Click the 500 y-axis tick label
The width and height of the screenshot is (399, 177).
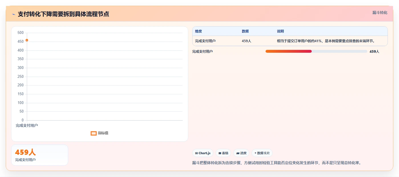coord(21,33)
